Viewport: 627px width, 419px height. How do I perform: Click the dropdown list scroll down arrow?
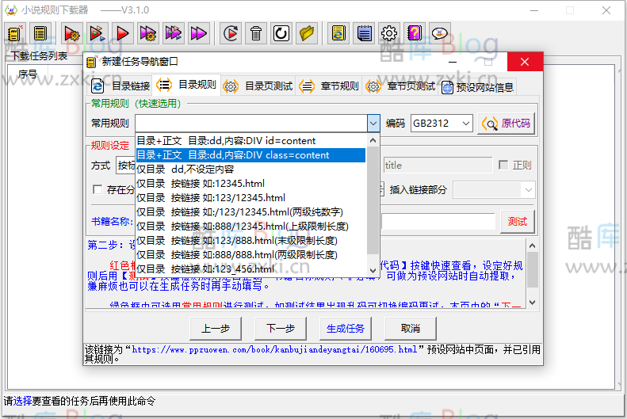(x=373, y=270)
